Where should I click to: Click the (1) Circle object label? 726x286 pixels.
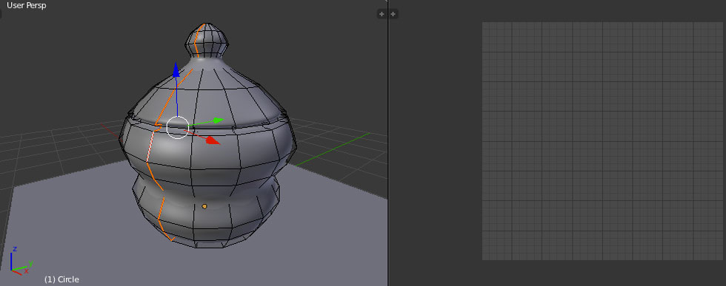coord(61,279)
